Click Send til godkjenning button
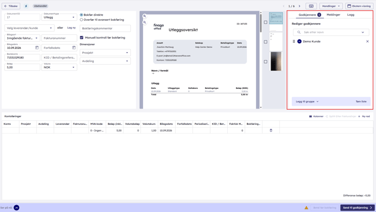The height and width of the screenshot is (212, 376). pyautogui.click(x=357, y=208)
